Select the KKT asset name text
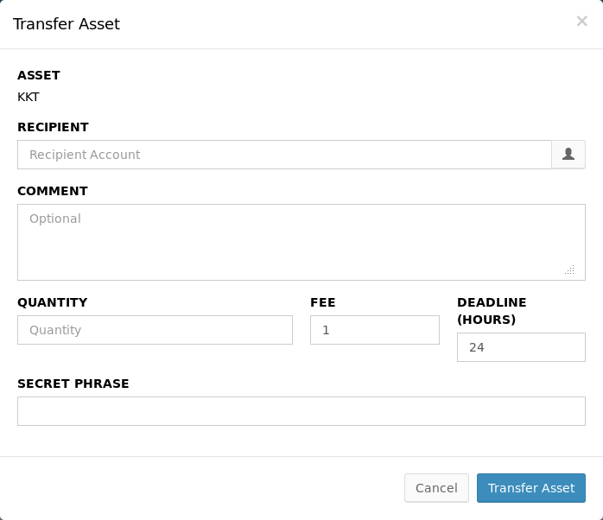The width and height of the screenshot is (603, 520). tap(29, 97)
